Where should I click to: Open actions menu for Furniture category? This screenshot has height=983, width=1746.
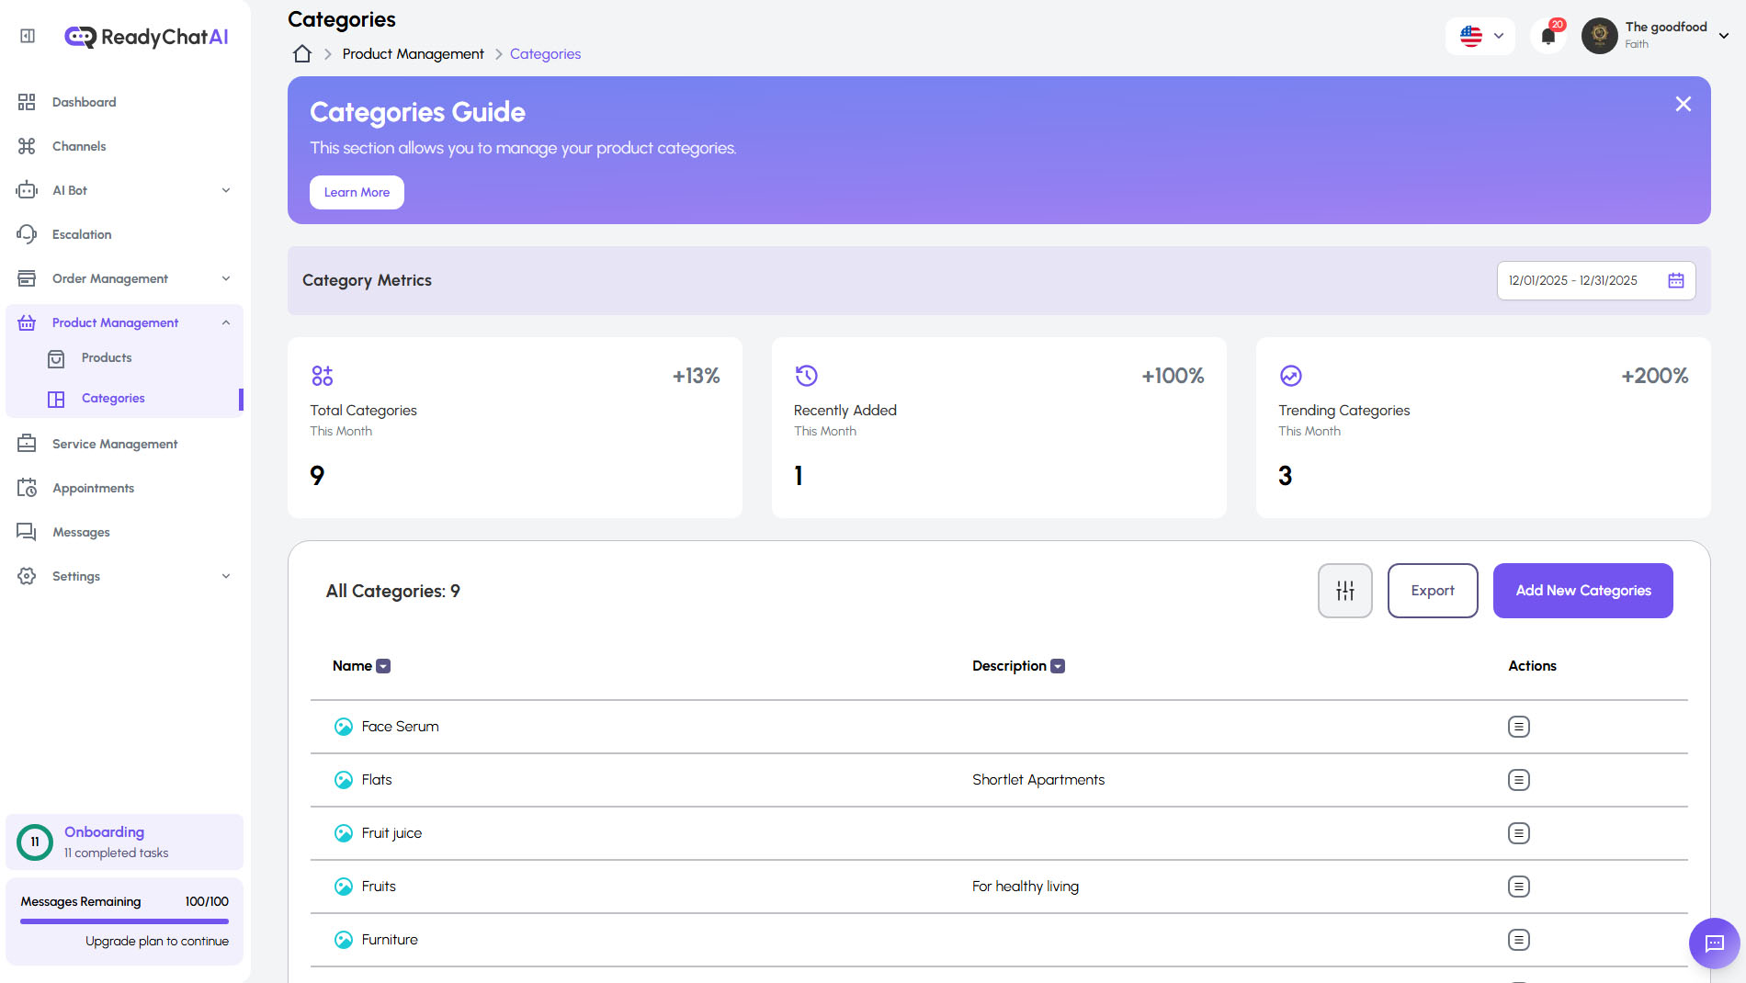(x=1518, y=940)
